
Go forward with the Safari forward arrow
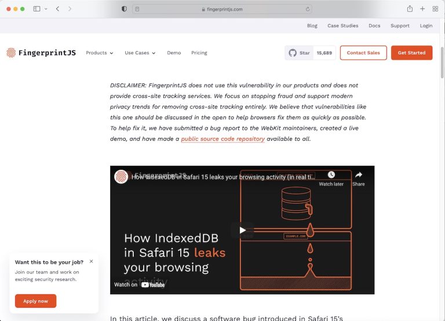click(70, 9)
